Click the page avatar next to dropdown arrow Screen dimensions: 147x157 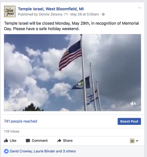(x=132, y=141)
